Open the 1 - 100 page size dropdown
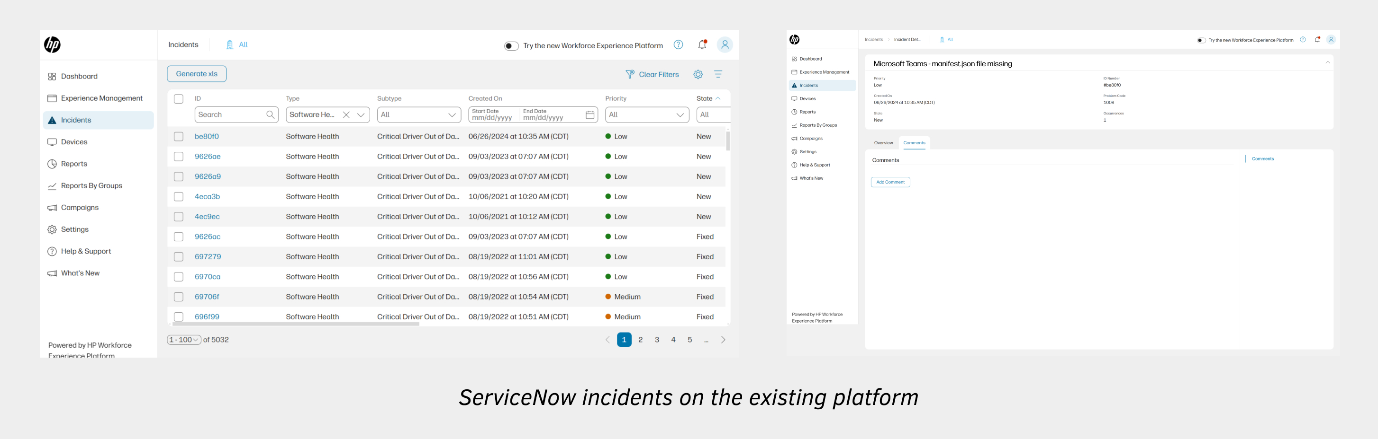The width and height of the screenshot is (1378, 439). pyautogui.click(x=184, y=340)
